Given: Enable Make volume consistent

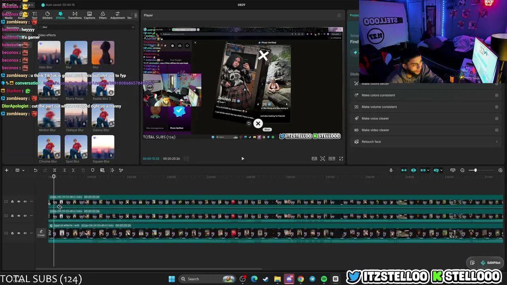Looking at the screenshot, I should pos(497,107).
